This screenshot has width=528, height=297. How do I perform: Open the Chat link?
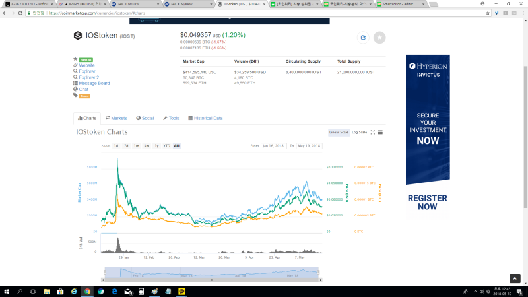coord(83,90)
